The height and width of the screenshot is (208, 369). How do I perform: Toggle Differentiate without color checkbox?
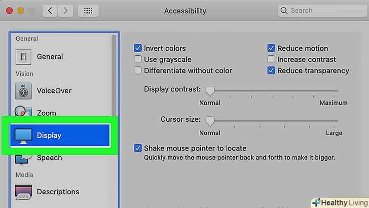(138, 71)
